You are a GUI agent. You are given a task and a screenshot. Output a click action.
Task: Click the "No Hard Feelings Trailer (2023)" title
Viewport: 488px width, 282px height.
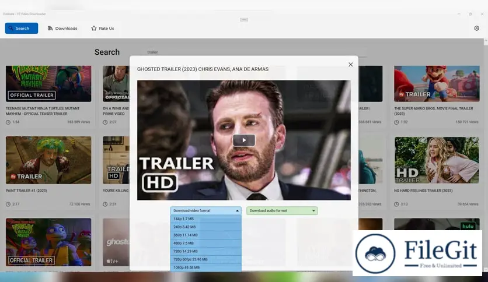click(x=423, y=191)
